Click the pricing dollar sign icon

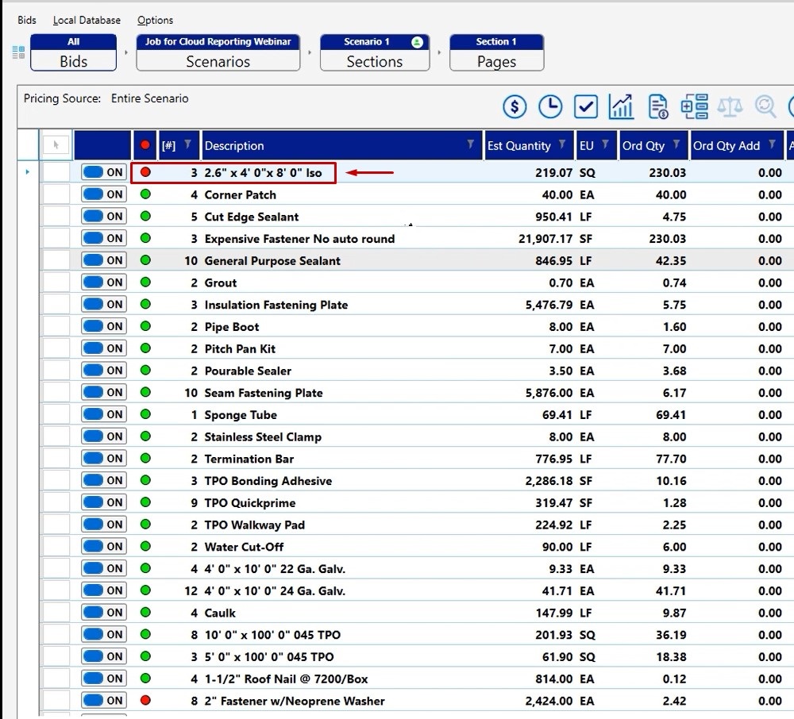pyautogui.click(x=514, y=106)
